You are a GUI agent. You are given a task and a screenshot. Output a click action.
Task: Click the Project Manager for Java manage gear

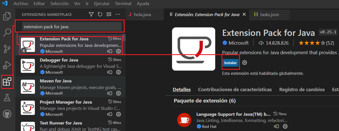tap(118, 114)
